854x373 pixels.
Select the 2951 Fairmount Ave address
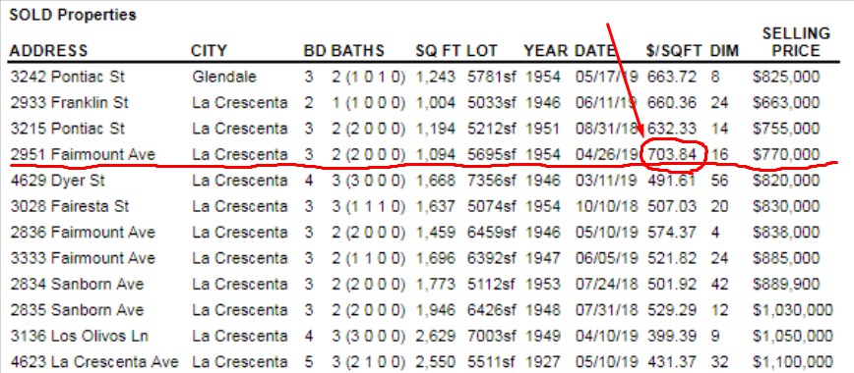(x=83, y=154)
